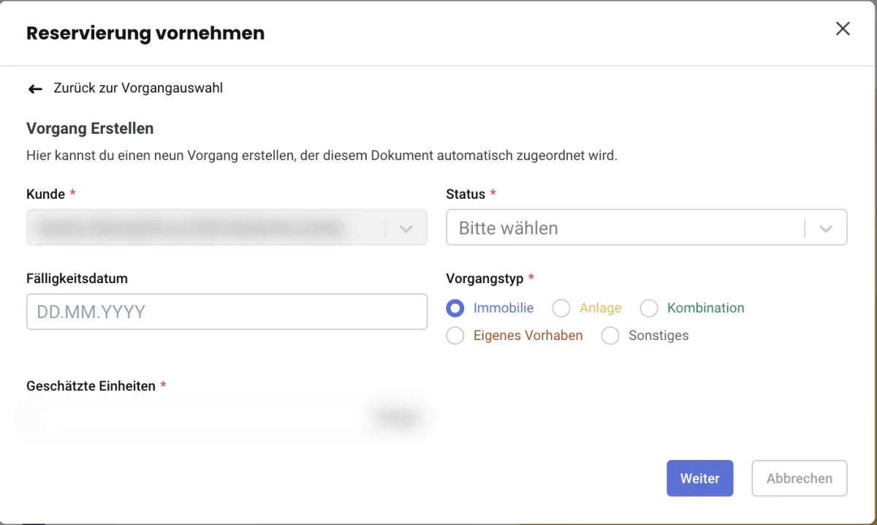Open the Status dropdown
This screenshot has height=525, width=877.
point(646,227)
